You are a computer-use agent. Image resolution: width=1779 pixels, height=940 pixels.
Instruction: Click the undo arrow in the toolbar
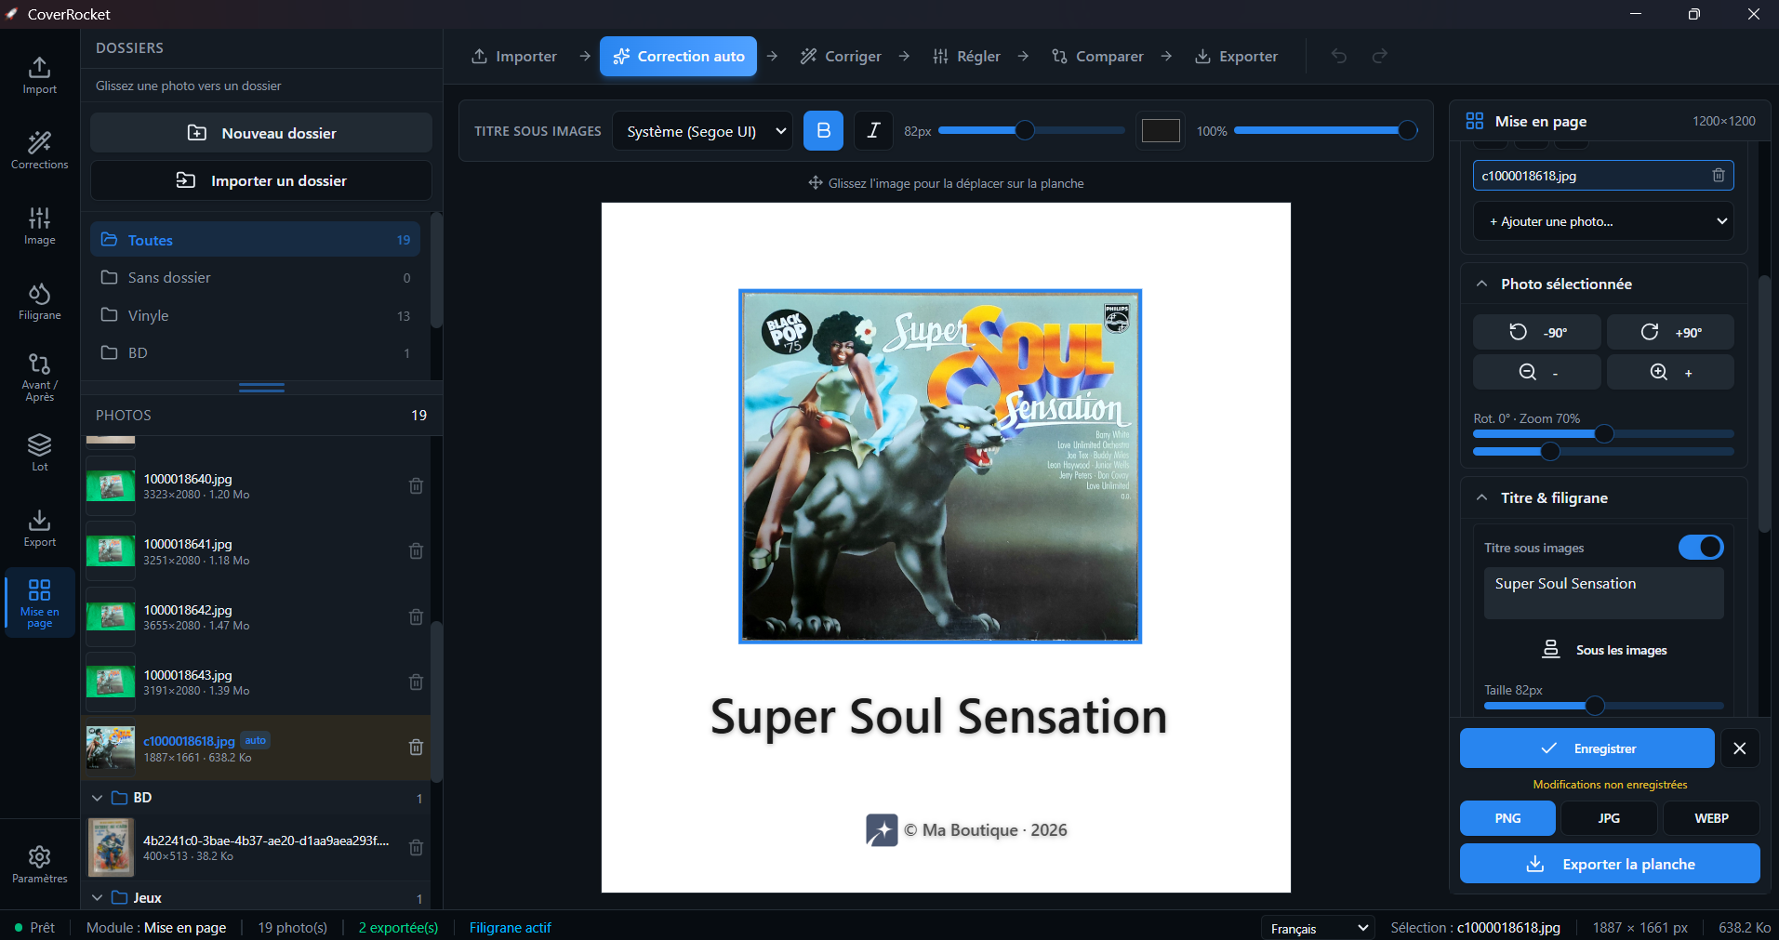click(x=1338, y=56)
